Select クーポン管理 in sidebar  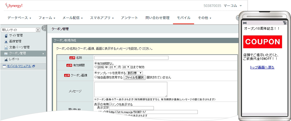[23, 53]
